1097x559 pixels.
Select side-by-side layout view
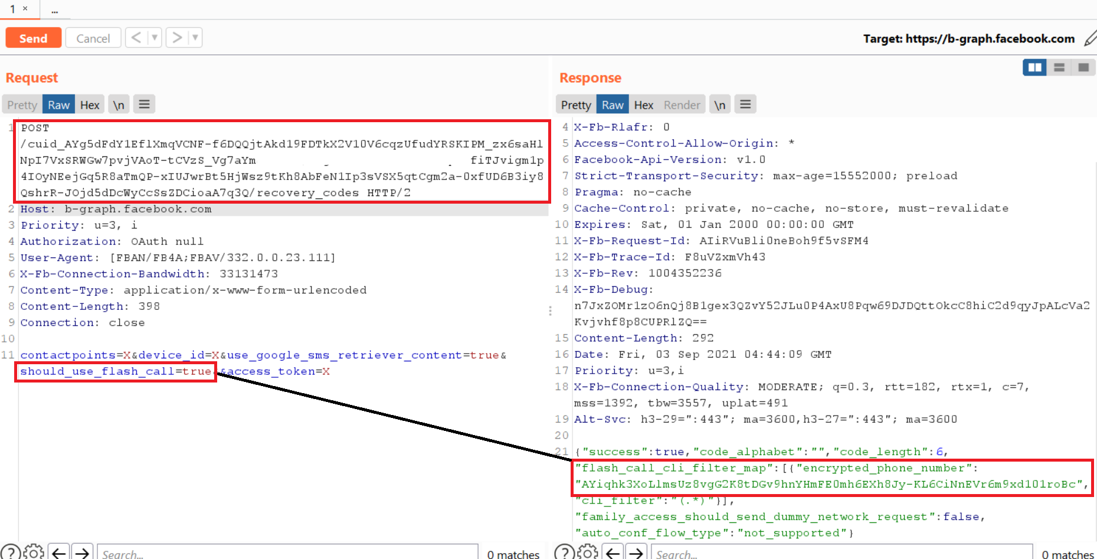click(1034, 67)
